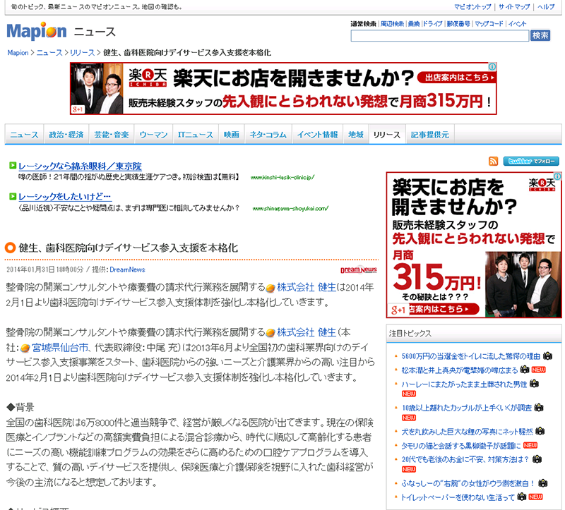Open the 松本潤と井上真央 topic link
565x510 pixels.
(460, 370)
